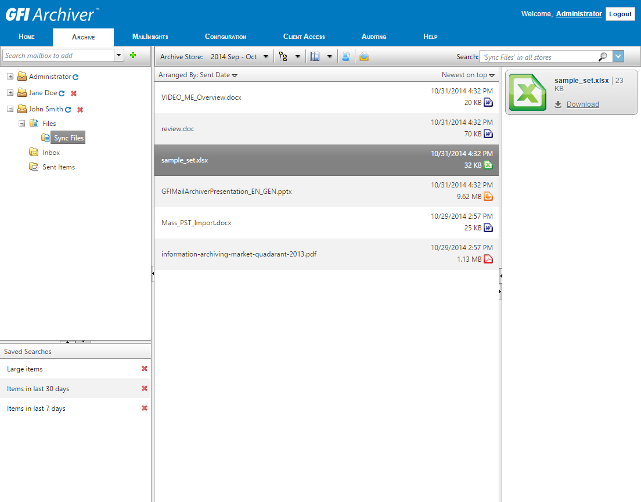The height and width of the screenshot is (502, 641).
Task: Click the conversation tree view toolbar icon
Action: tap(283, 56)
